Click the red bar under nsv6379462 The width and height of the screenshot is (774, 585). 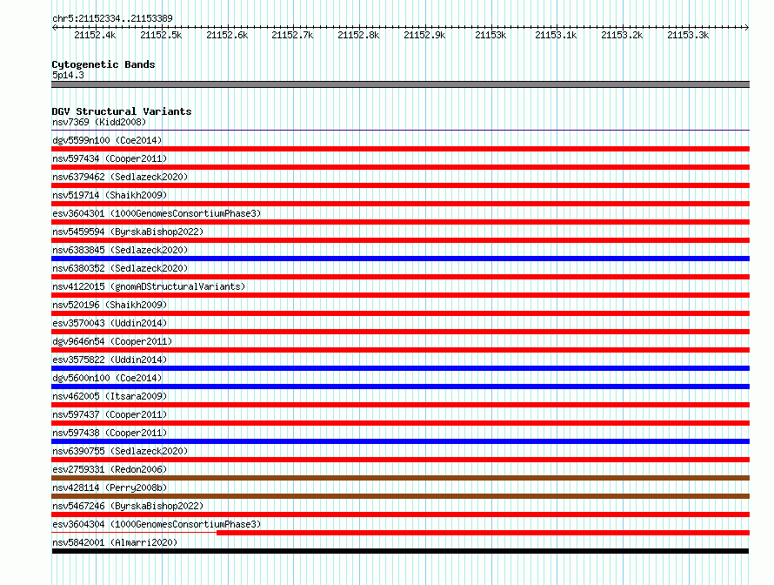[400, 185]
